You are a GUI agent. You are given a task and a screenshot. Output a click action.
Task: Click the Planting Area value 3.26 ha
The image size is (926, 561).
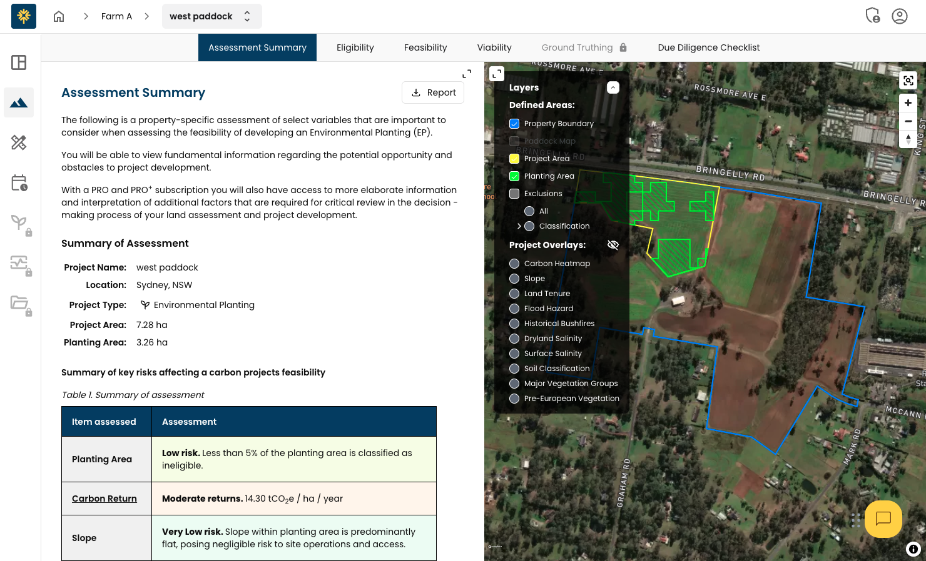152,342
